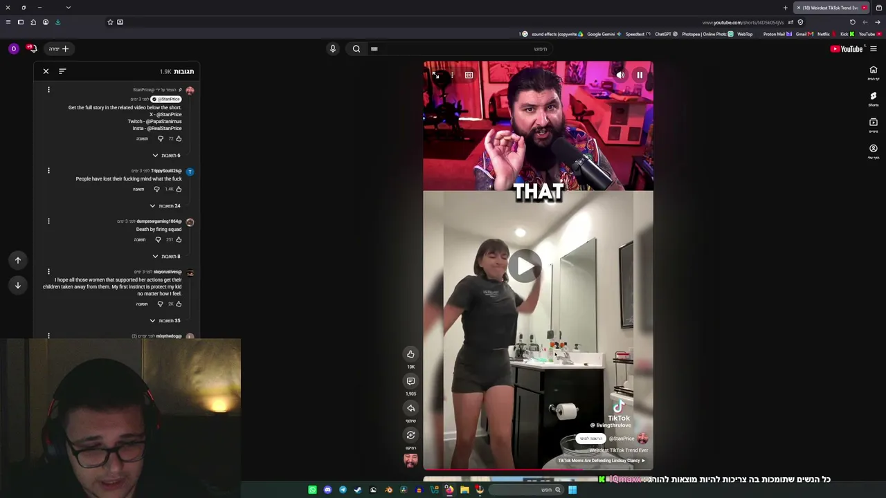Expand 35 replies under slayerualives comment
This screenshot has width=886, height=498.
165,321
